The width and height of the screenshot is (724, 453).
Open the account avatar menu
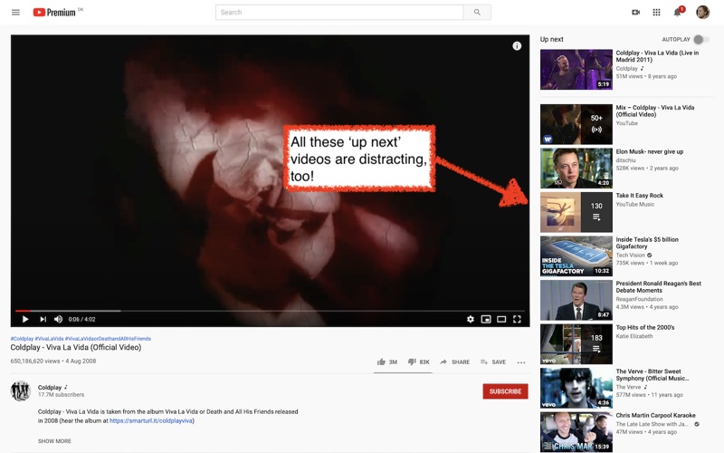click(703, 13)
